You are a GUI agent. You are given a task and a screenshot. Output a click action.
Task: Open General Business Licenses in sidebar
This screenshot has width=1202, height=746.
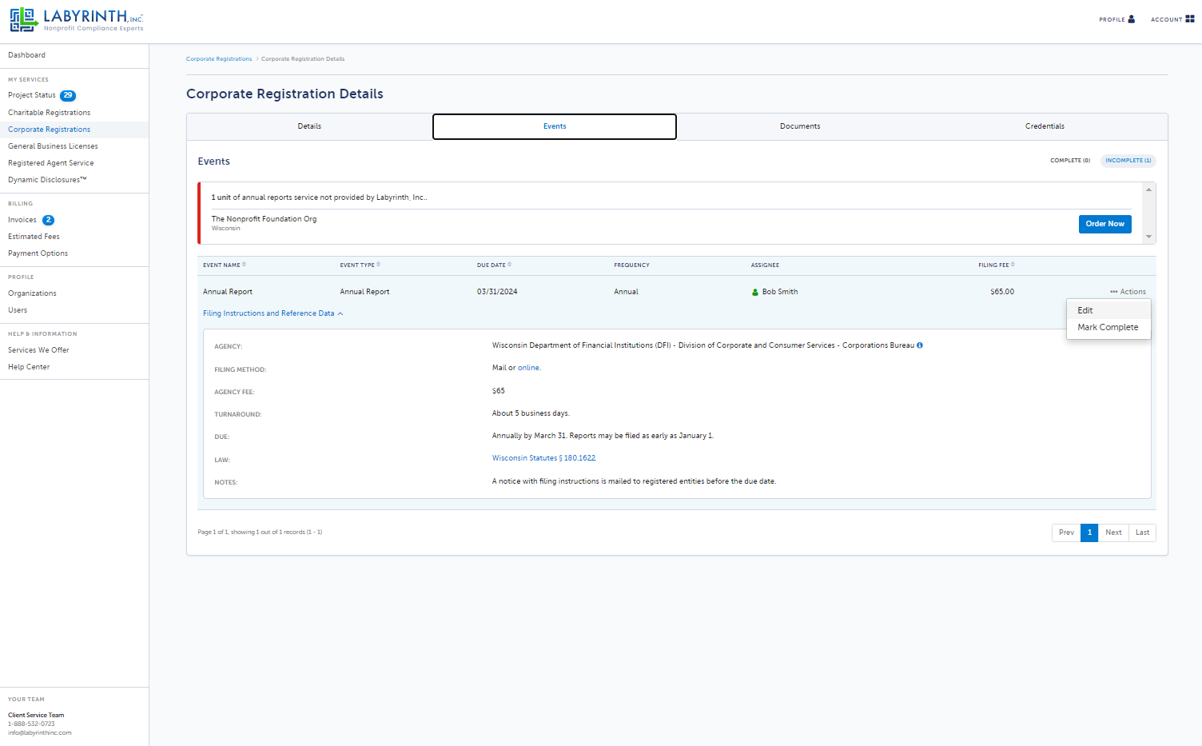coord(53,146)
